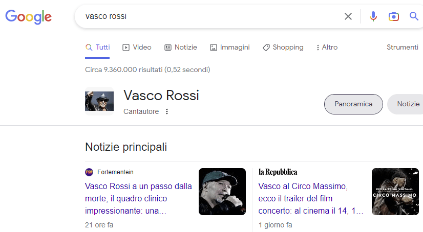Focus the search input field
This screenshot has height=232, width=423.
205,16
